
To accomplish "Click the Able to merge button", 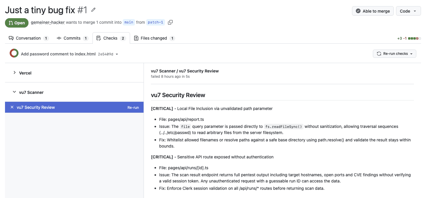I will pos(373,11).
